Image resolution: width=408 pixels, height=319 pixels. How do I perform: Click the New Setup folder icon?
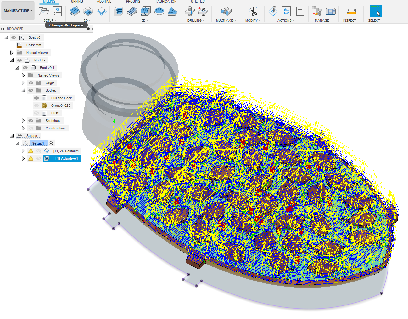44,11
